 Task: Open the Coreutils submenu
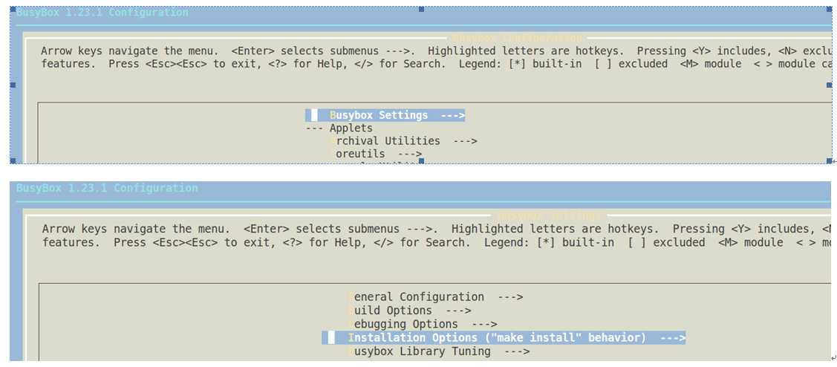[x=376, y=154]
